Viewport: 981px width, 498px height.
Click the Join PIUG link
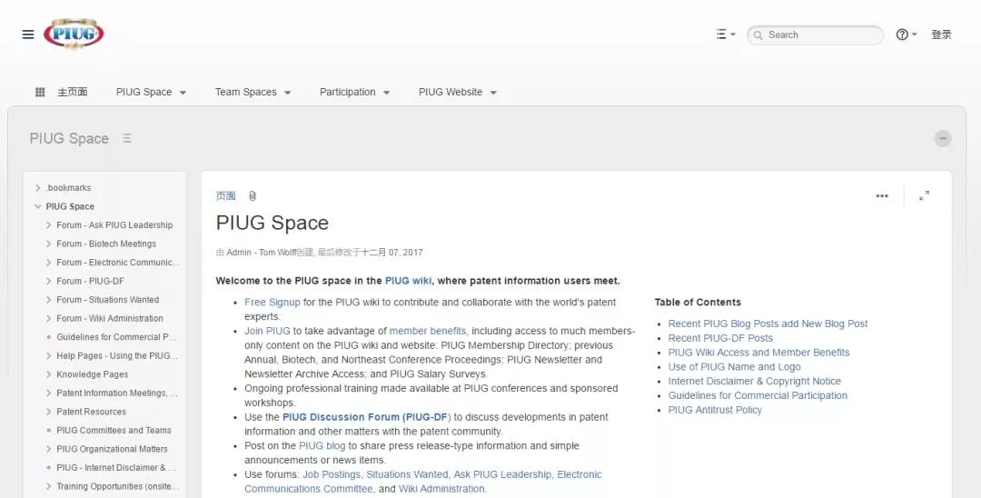point(267,331)
